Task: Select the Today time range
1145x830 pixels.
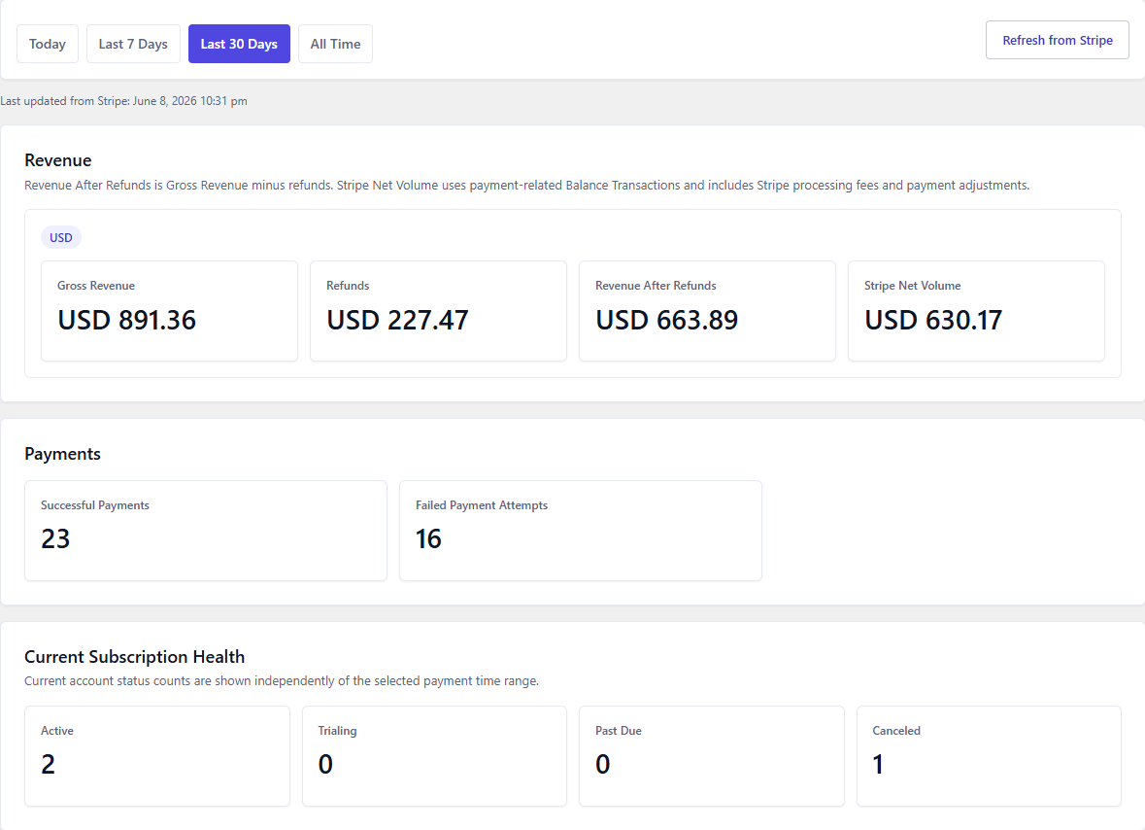Action: 48,44
